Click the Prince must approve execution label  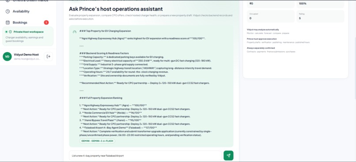[x=262, y=39]
